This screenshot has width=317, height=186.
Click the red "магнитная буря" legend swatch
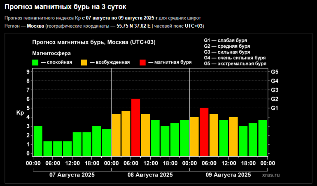coord(142,62)
